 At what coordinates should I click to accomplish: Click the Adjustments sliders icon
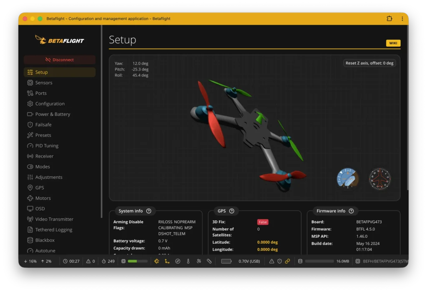pyautogui.click(x=30, y=177)
